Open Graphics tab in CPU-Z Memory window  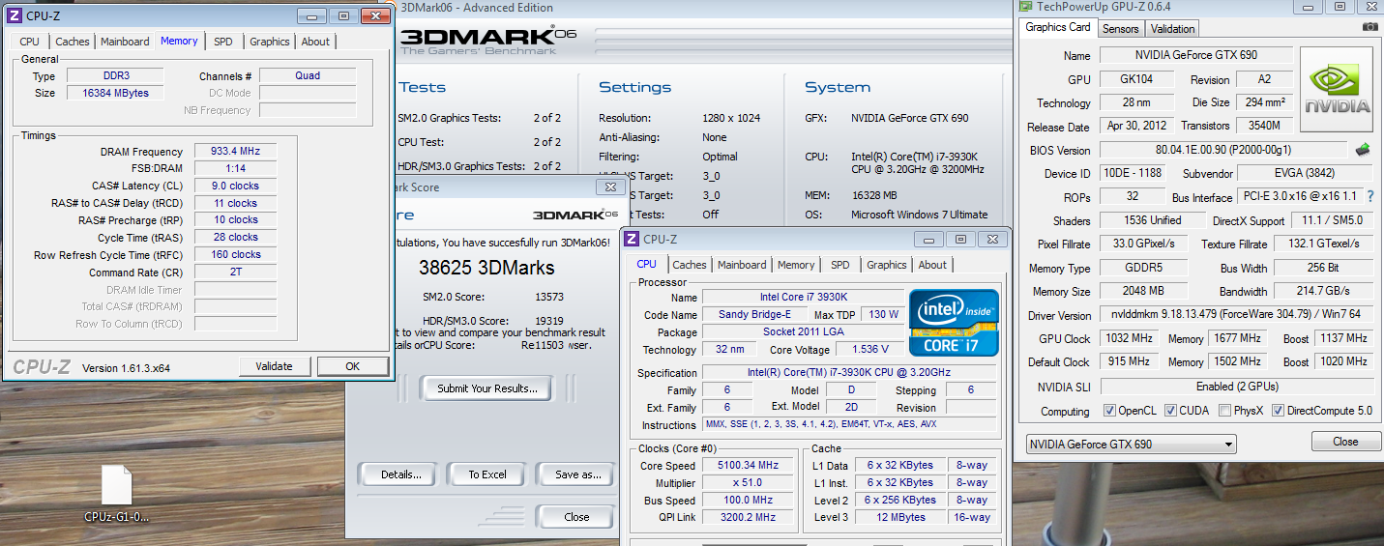coord(269,42)
